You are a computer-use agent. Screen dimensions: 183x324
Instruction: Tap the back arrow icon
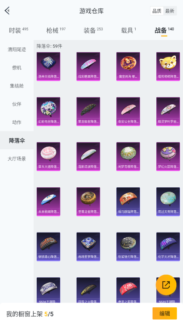coord(7,10)
